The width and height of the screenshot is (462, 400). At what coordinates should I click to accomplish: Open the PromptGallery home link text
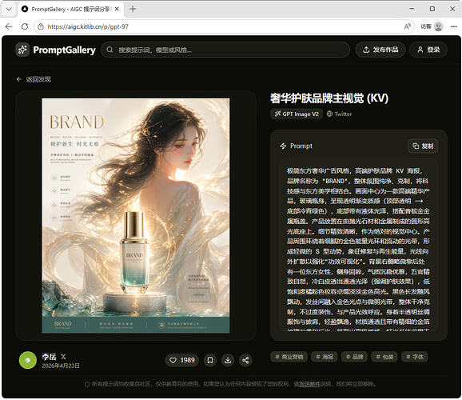(64, 50)
